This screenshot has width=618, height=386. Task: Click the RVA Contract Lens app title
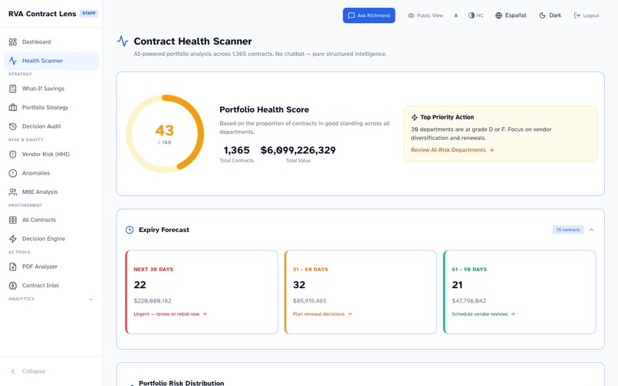[42, 14]
